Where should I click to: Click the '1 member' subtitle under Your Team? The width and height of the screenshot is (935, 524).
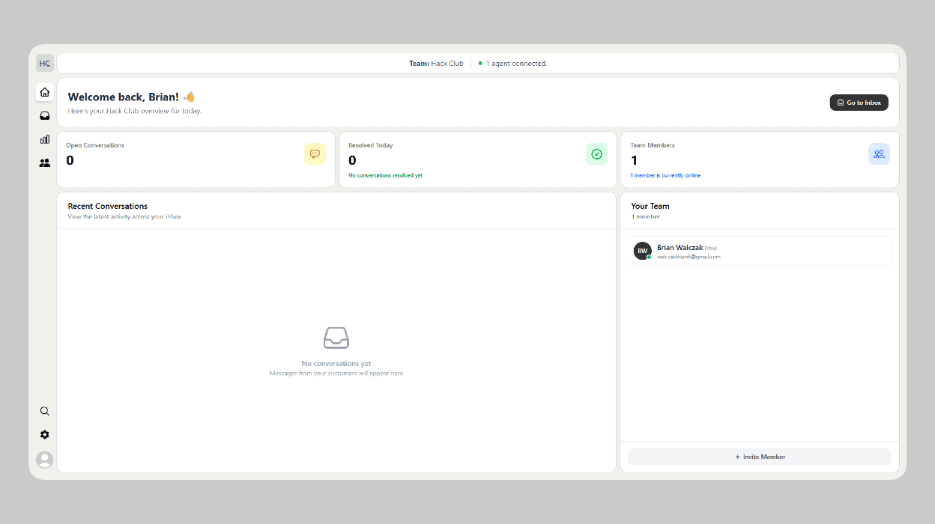tap(645, 217)
